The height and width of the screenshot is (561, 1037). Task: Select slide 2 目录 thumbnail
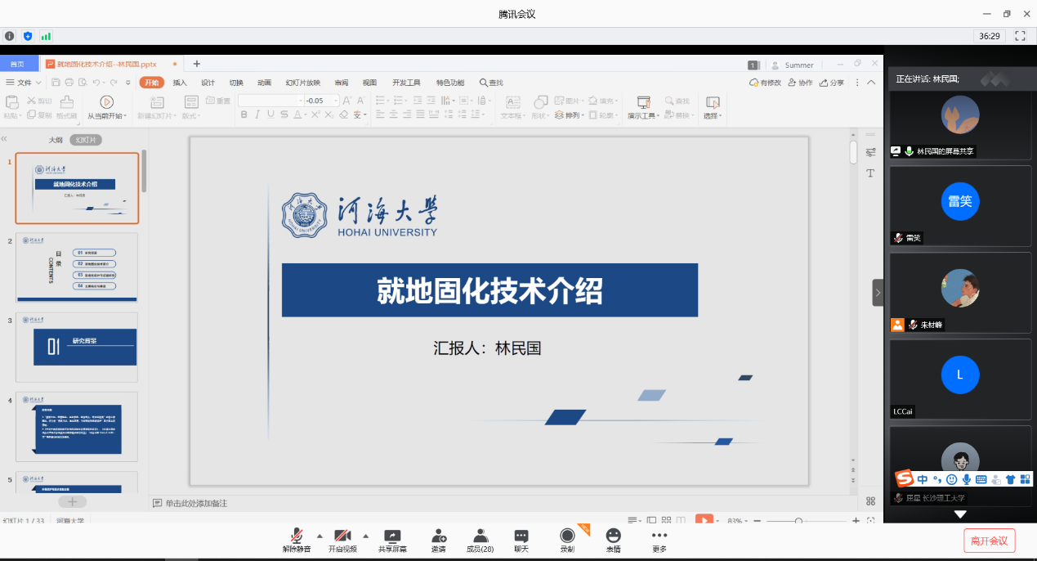pyautogui.click(x=77, y=267)
